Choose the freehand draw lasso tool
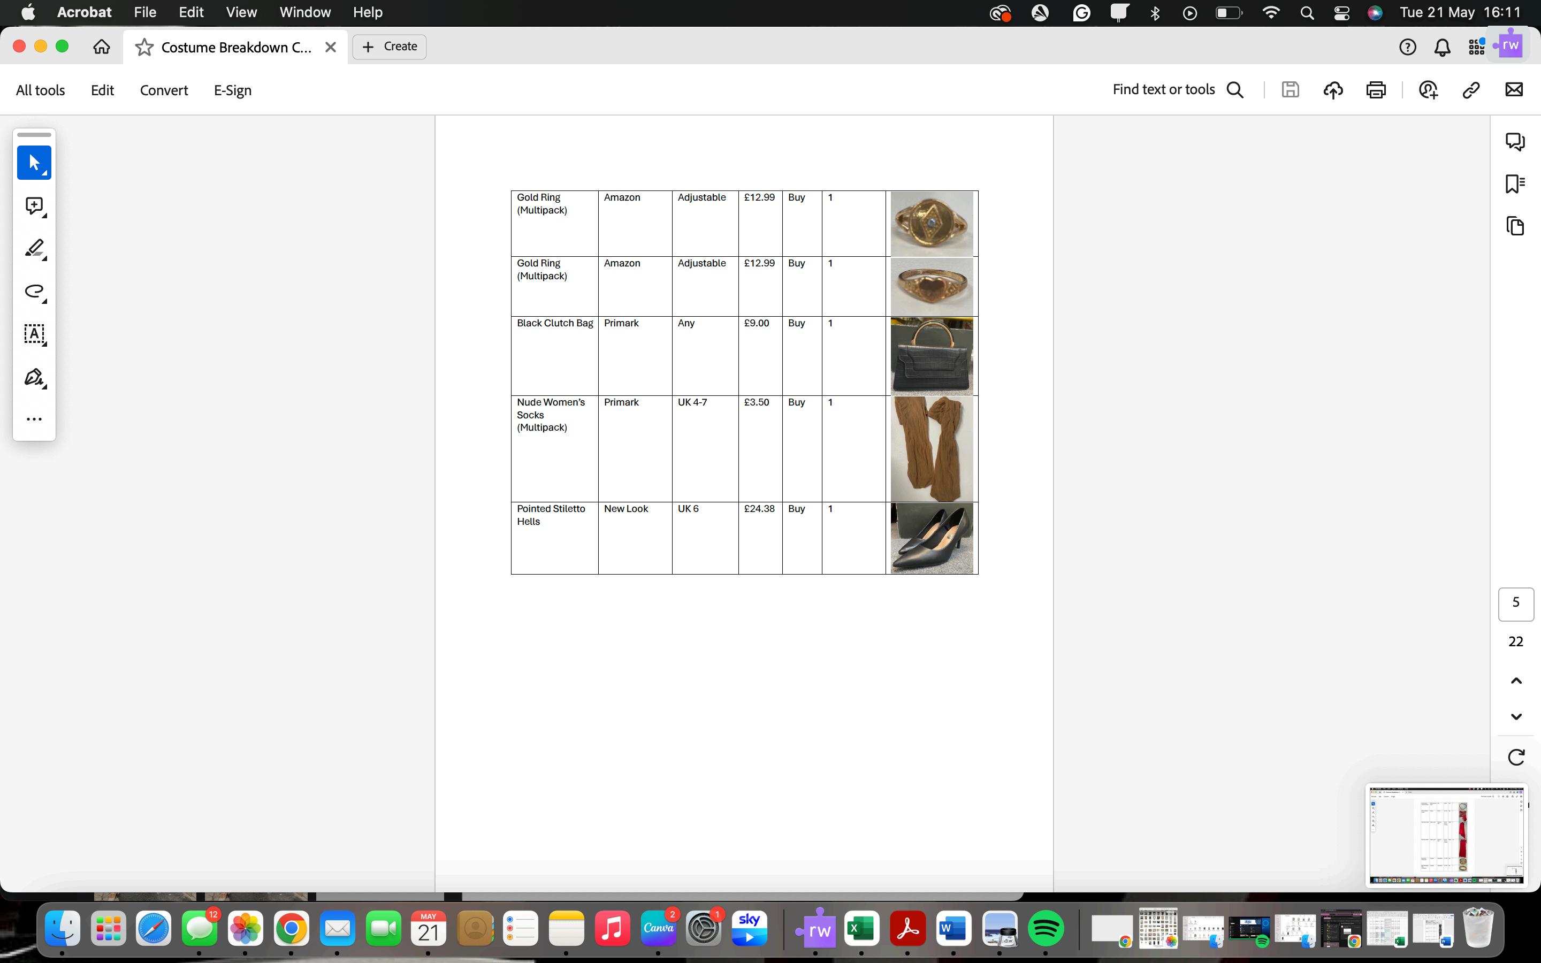The width and height of the screenshot is (1541, 963). [34, 292]
